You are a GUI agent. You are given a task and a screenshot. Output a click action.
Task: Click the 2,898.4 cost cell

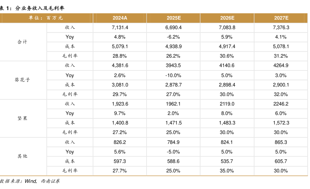(x=227, y=85)
